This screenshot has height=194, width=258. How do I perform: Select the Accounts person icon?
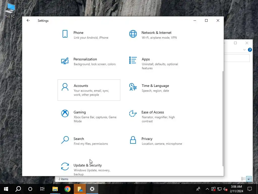(x=65, y=87)
